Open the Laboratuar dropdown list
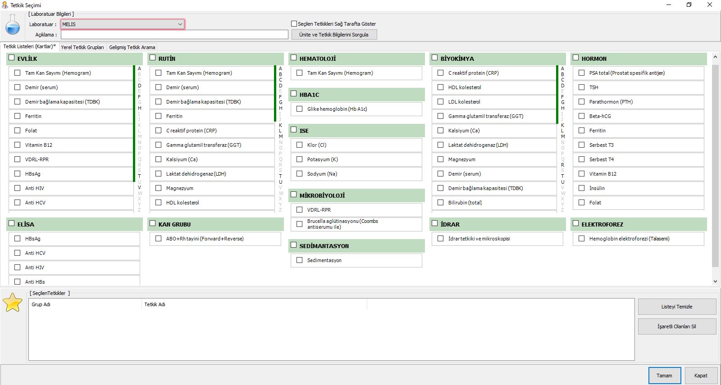The height and width of the screenshot is (385, 721). click(x=180, y=24)
